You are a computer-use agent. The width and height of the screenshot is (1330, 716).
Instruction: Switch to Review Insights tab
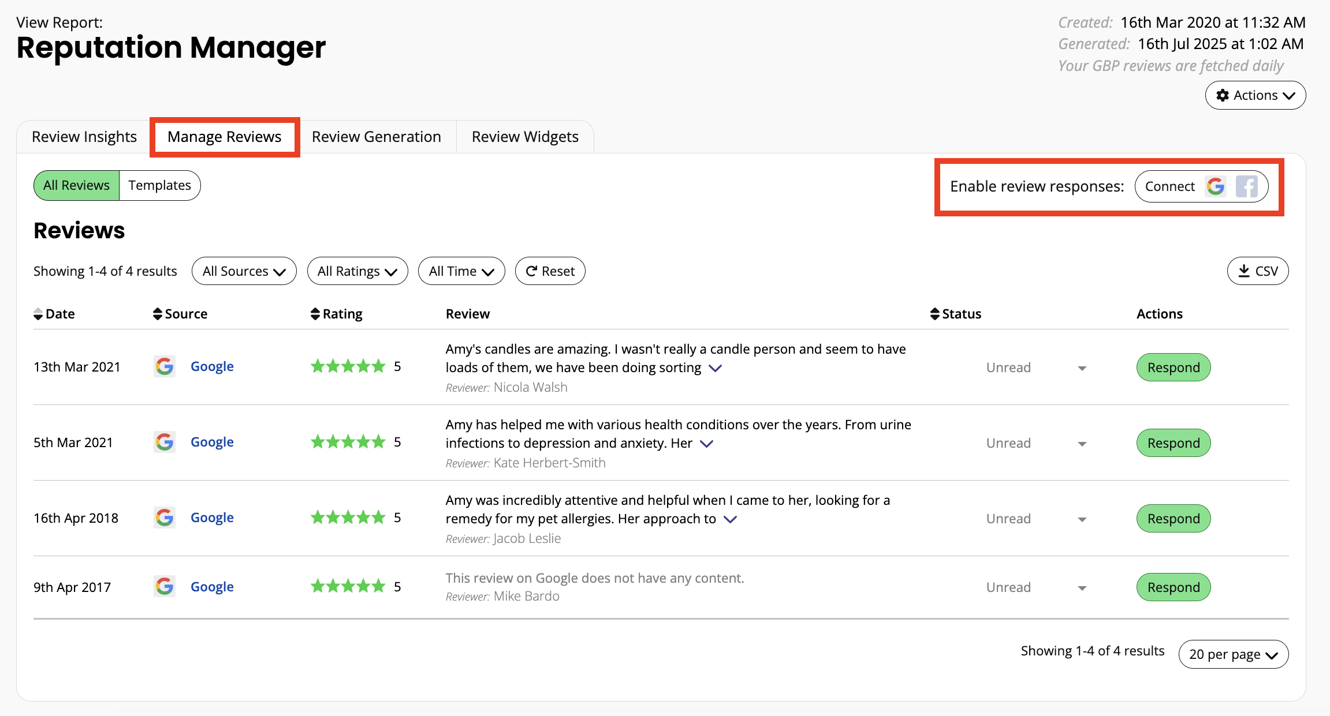click(x=84, y=137)
